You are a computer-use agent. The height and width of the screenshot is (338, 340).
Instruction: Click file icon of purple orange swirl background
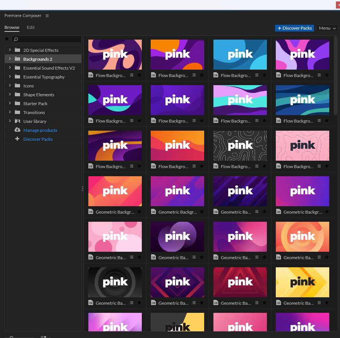91,166
